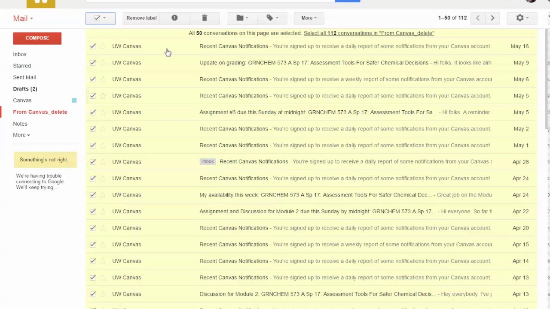Uncheck the Discussion for Module 2 checkbox
The width and height of the screenshot is (550, 309).
coord(93,294)
